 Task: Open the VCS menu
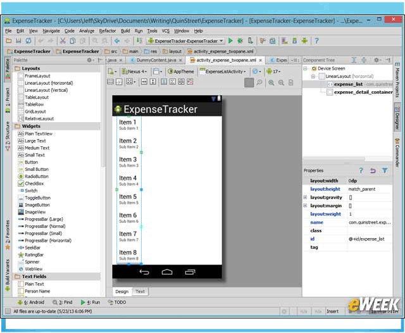165,31
